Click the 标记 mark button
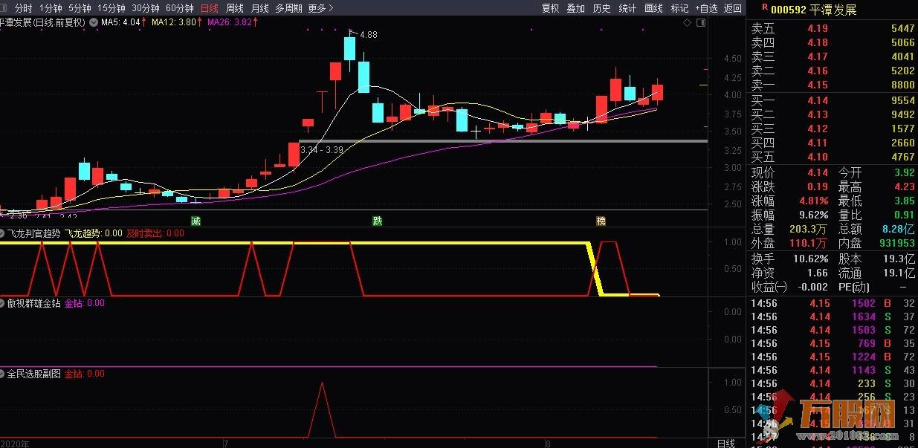 click(679, 8)
